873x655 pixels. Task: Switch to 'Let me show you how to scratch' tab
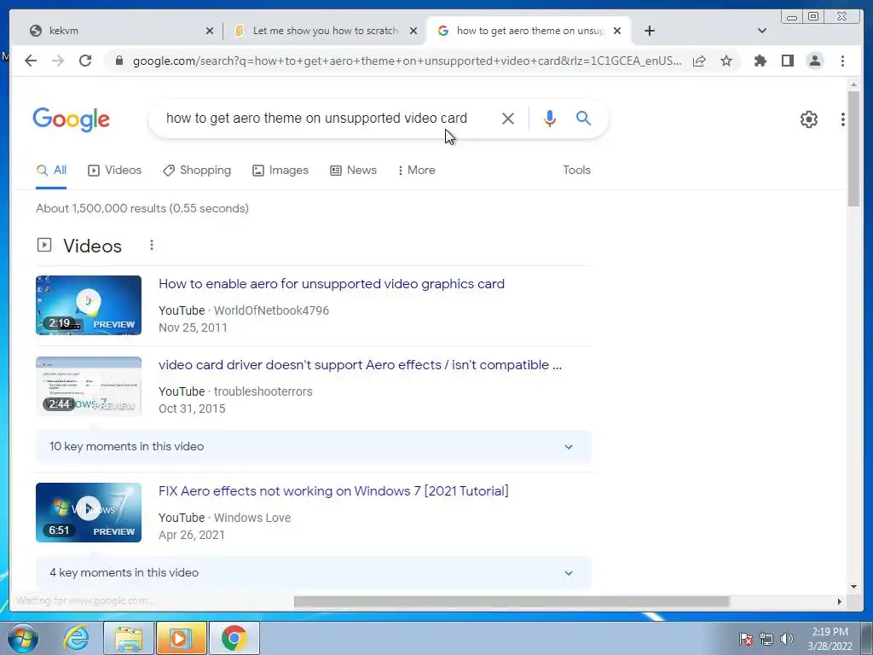(326, 31)
